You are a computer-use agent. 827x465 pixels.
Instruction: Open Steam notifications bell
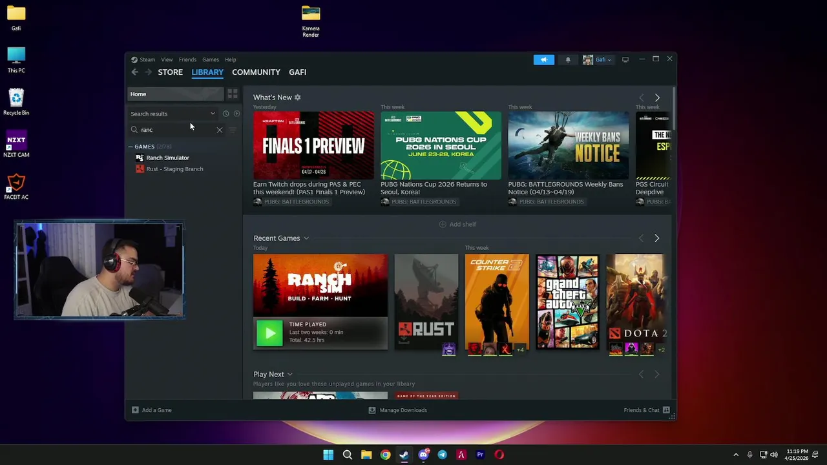pyautogui.click(x=568, y=59)
